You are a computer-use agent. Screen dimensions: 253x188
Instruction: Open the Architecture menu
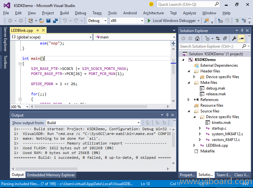coord(154,13)
